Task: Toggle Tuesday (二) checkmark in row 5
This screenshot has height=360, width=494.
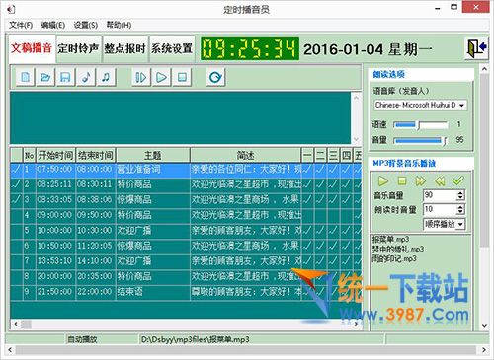Action: pyautogui.click(x=320, y=230)
